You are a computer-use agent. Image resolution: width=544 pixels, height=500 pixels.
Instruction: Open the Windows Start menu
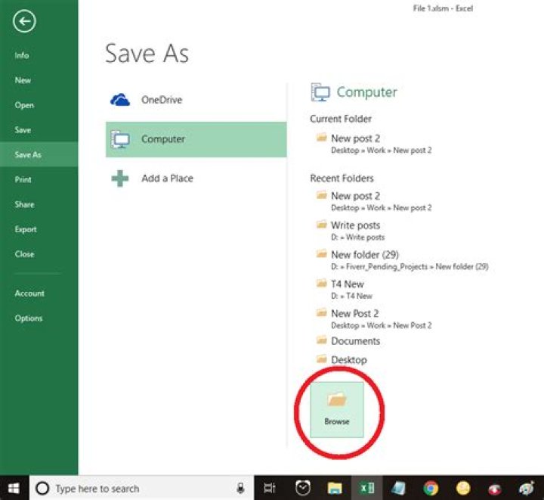pos(14,488)
